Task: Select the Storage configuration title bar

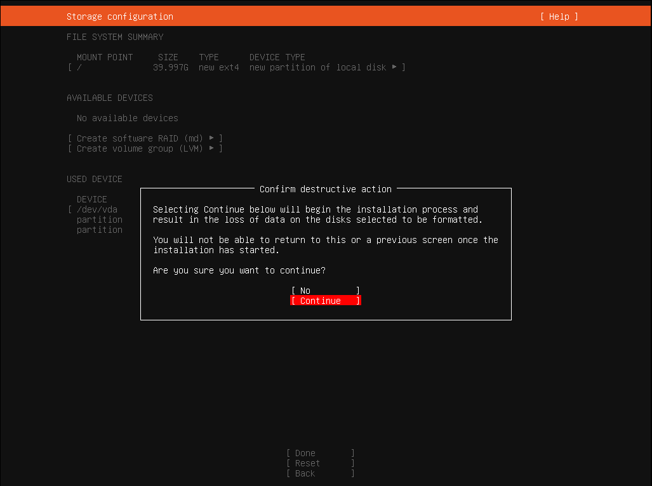Action: point(119,16)
